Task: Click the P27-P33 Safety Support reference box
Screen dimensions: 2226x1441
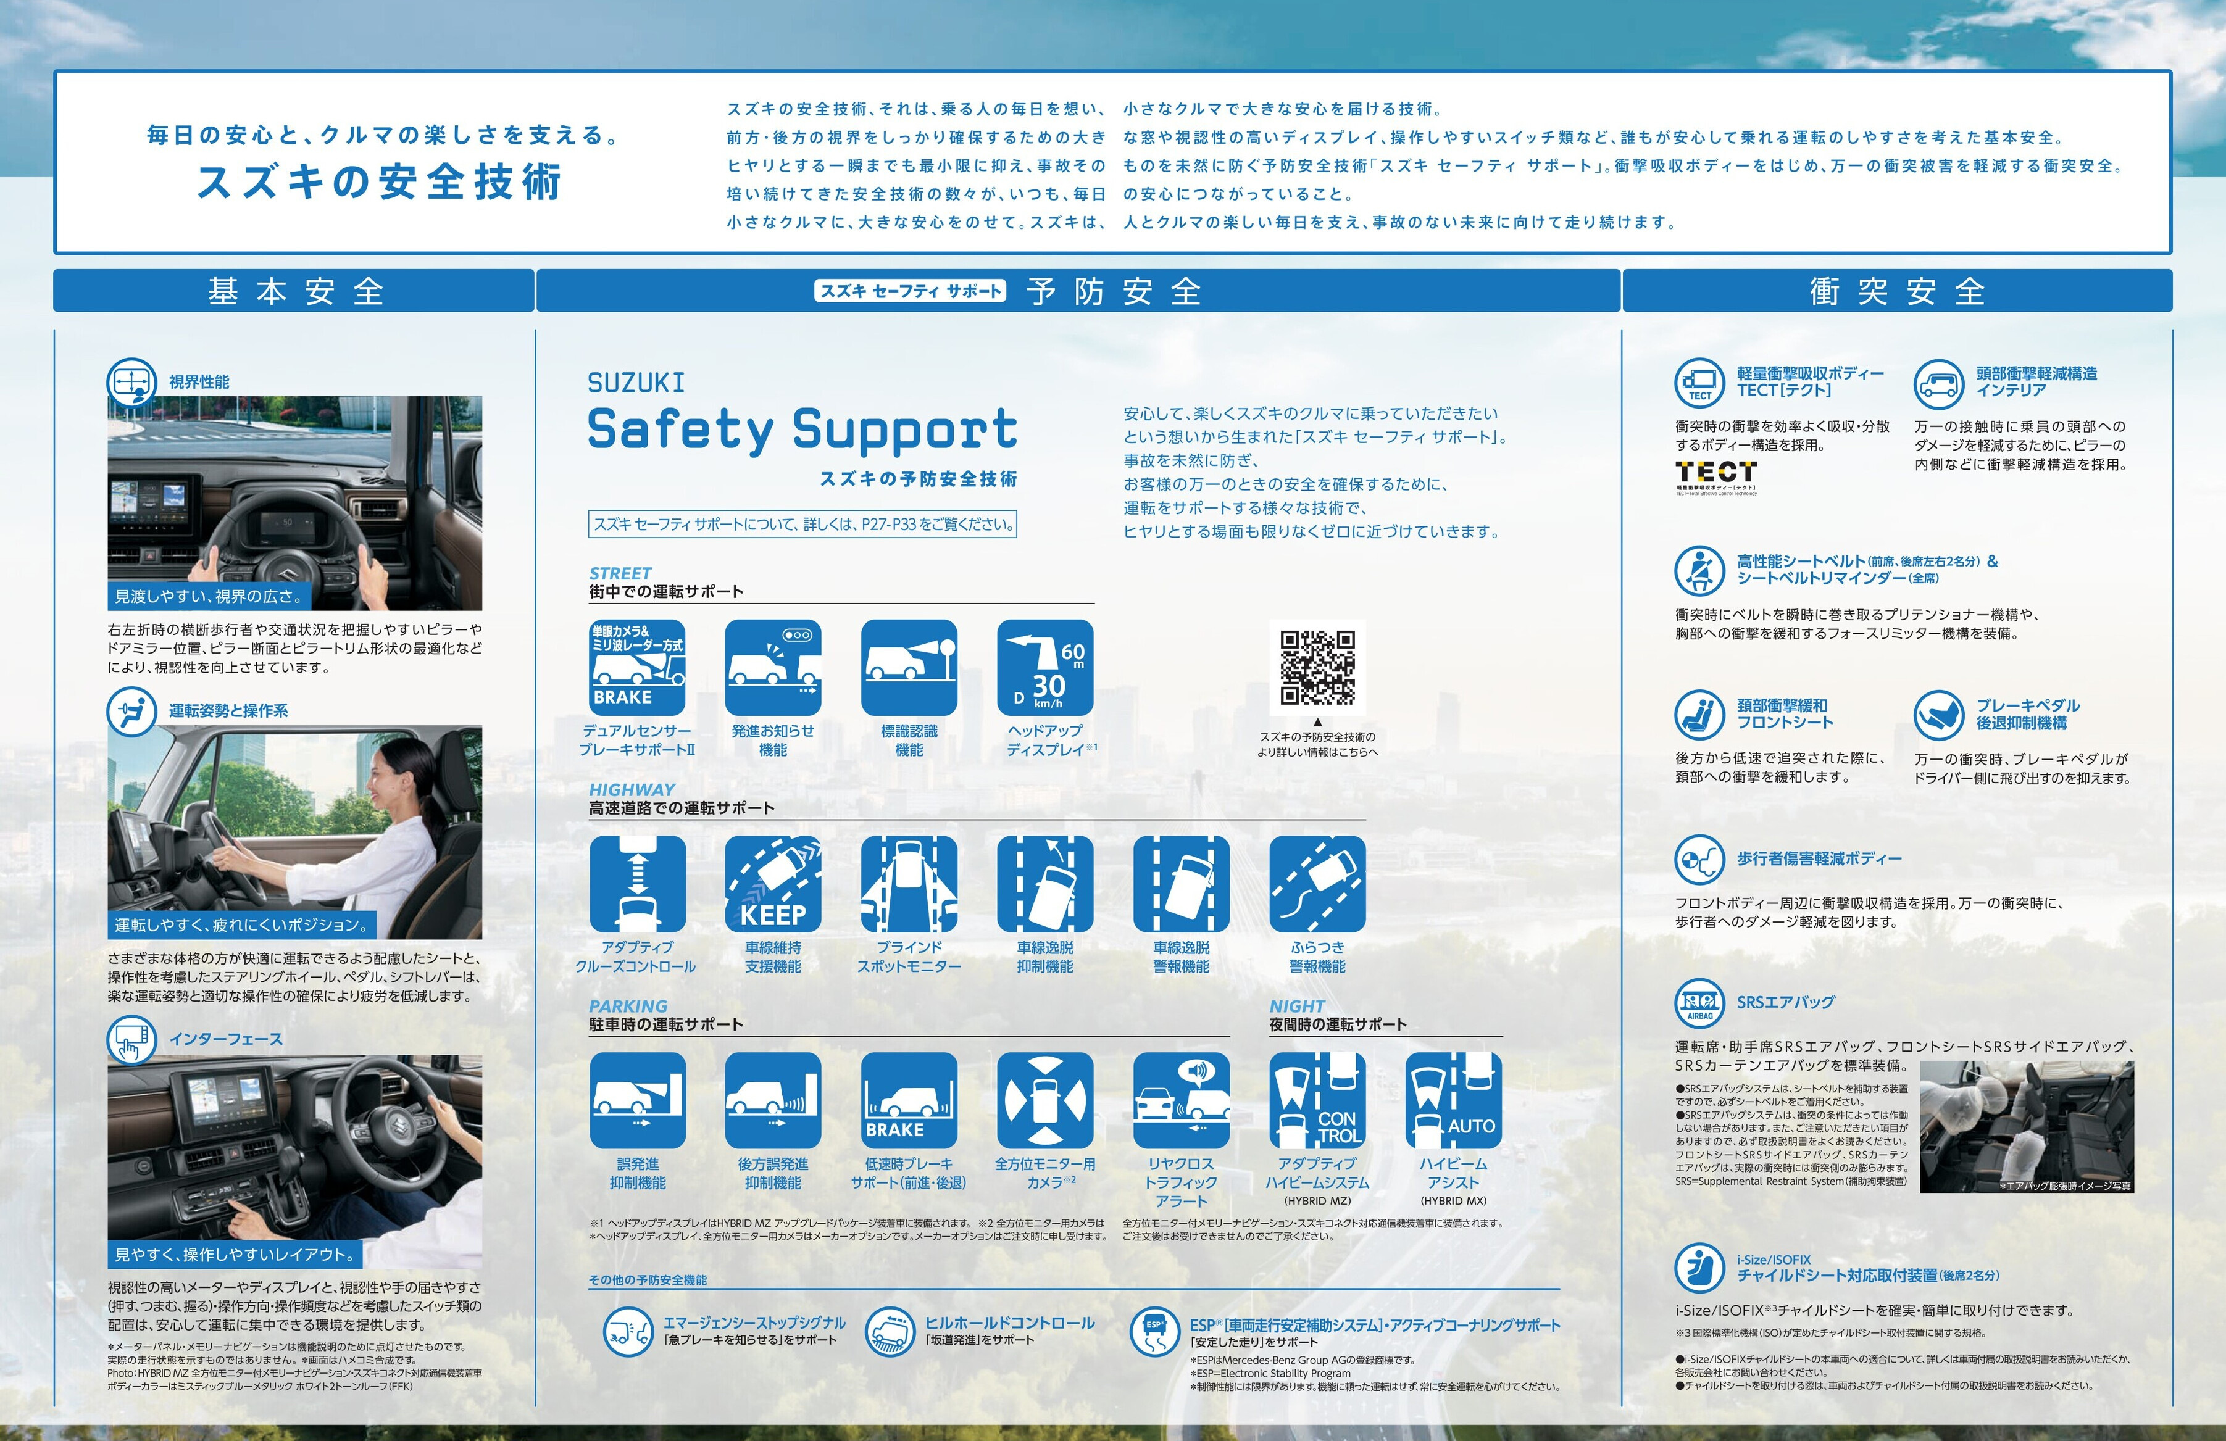Action: click(x=802, y=525)
